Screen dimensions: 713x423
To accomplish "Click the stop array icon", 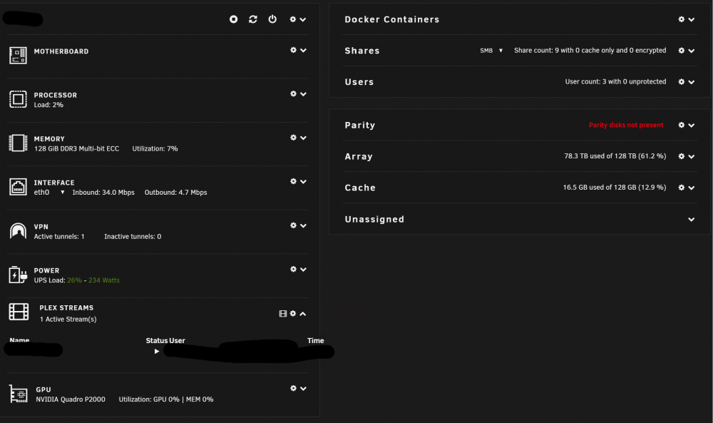I will pyautogui.click(x=233, y=19).
